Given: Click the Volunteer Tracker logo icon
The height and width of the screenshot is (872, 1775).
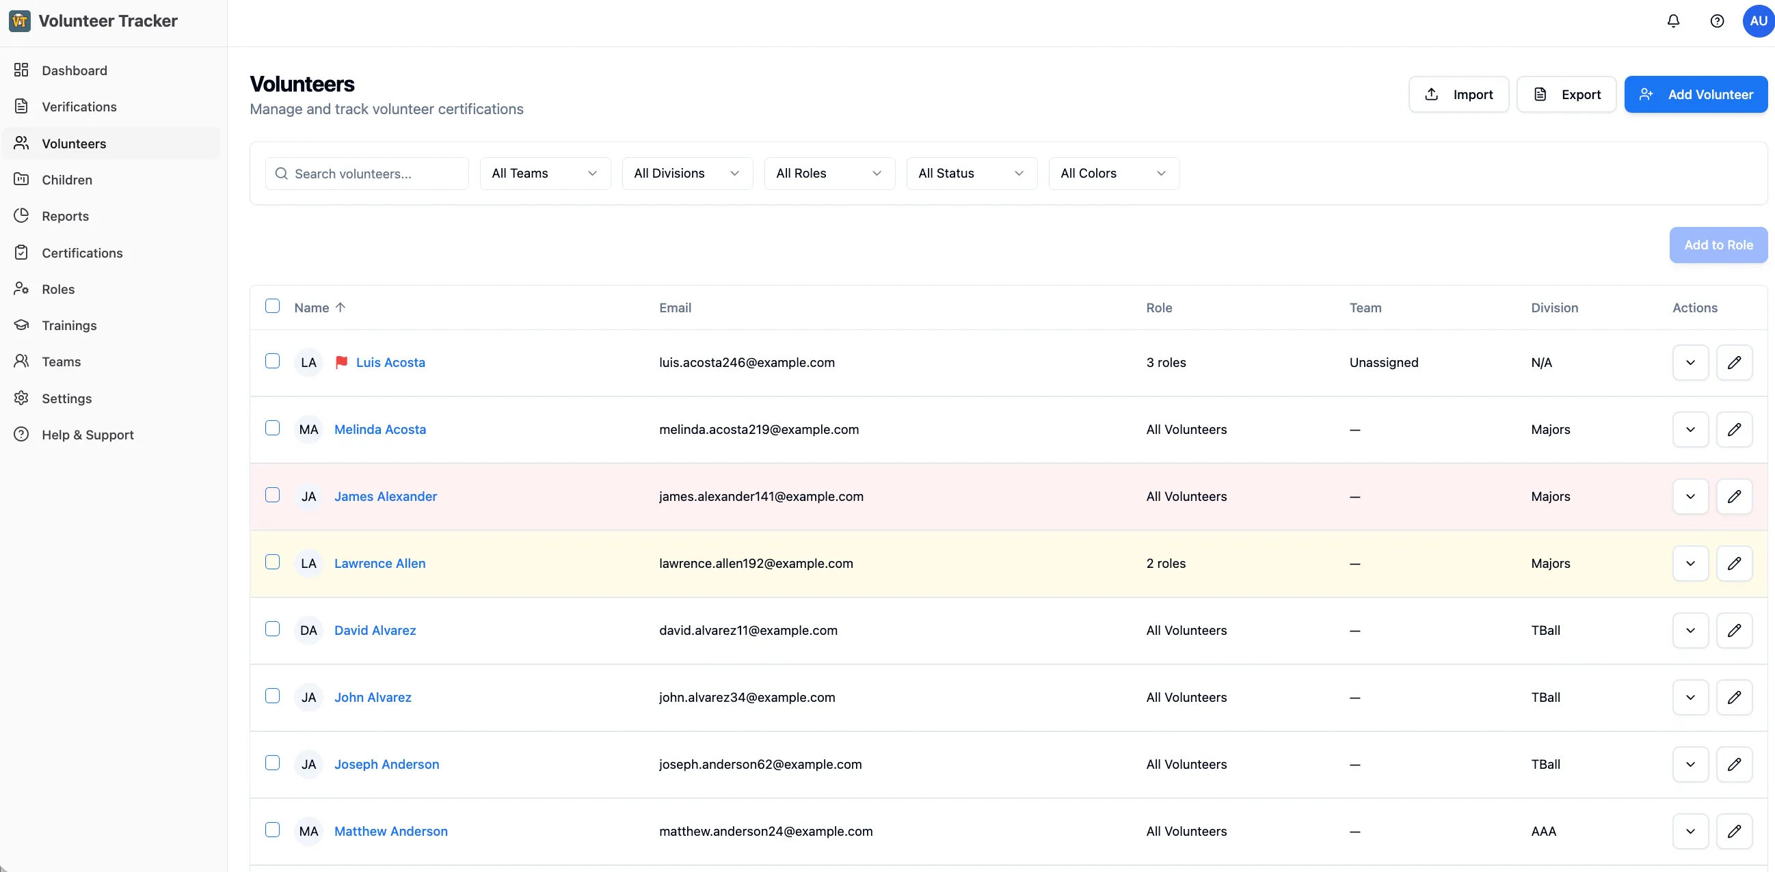Looking at the screenshot, I should 19,21.
